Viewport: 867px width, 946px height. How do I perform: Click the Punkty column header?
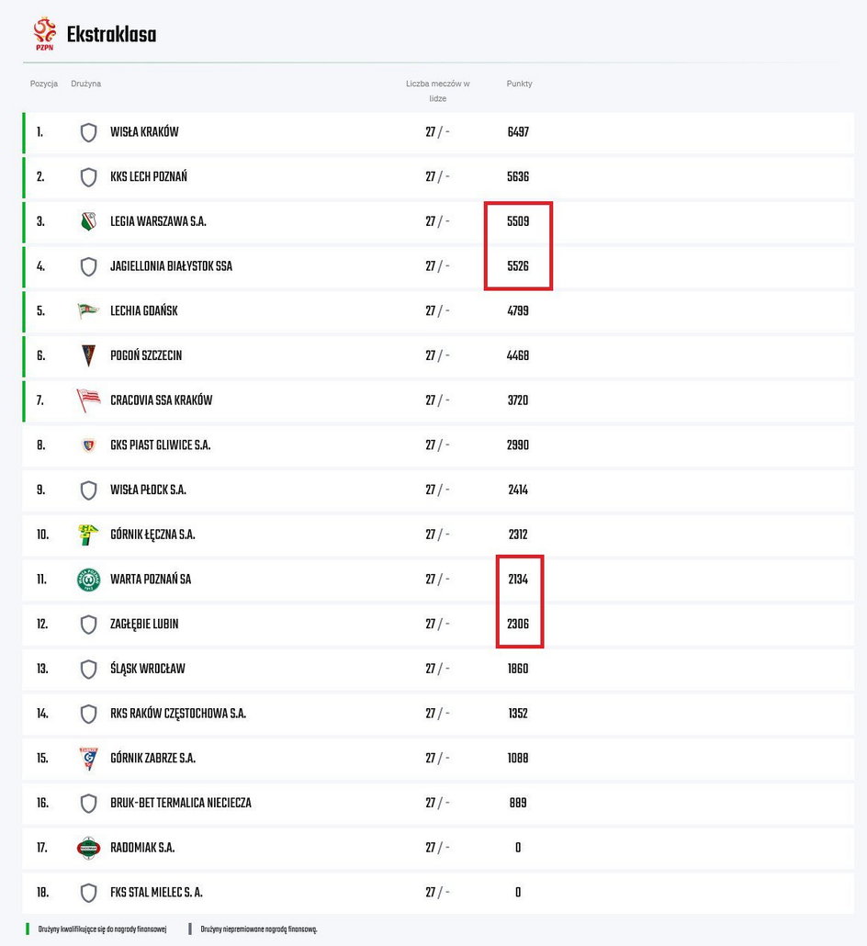(519, 84)
